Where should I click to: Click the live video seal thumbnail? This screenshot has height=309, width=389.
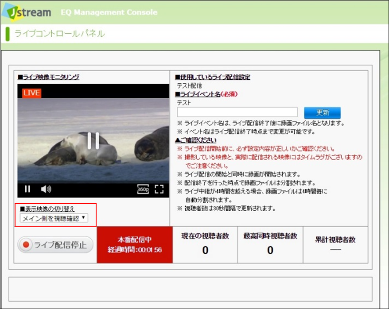point(93,140)
